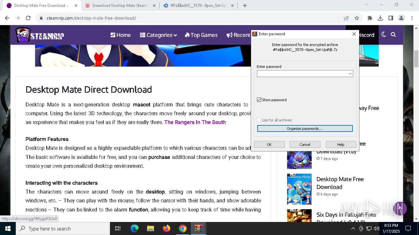Click the SteamRIP logo
The height and width of the screenshot is (235, 419).
(40, 35)
